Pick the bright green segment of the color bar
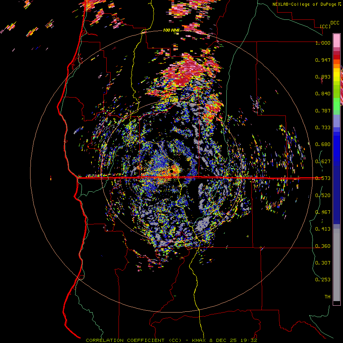This screenshot has width=343, height=343. pos(337,104)
